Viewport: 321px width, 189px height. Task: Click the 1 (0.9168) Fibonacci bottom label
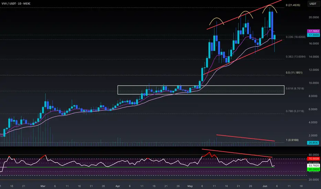pos(292,140)
